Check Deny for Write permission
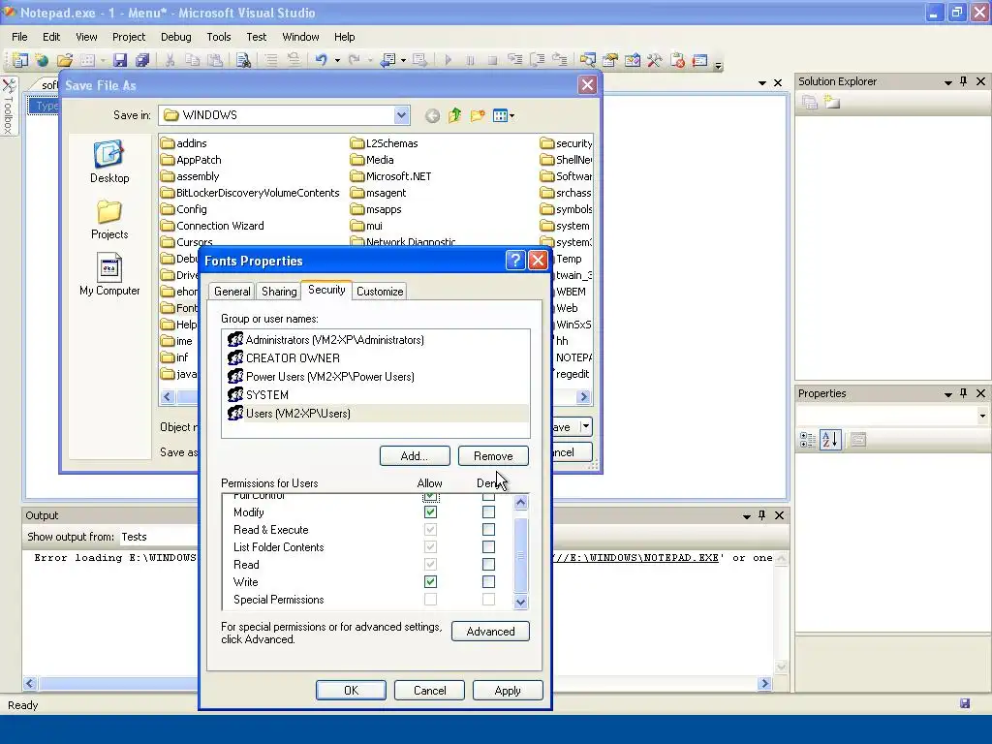 488,581
